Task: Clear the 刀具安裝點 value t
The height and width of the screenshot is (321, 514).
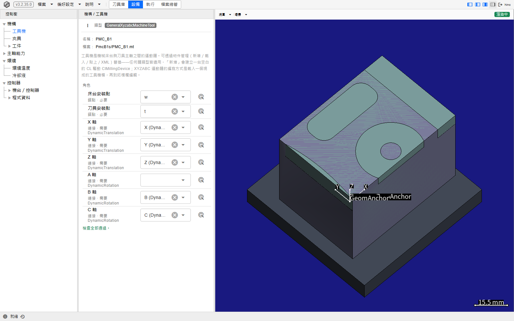Action: [x=174, y=111]
